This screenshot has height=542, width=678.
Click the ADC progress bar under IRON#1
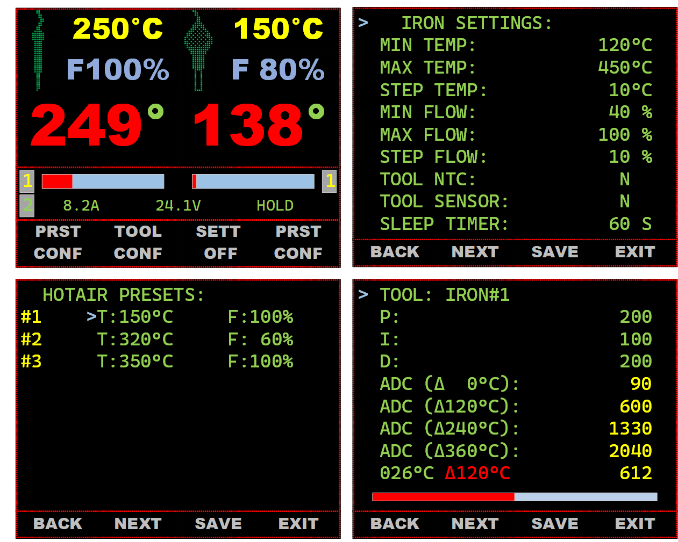[515, 497]
